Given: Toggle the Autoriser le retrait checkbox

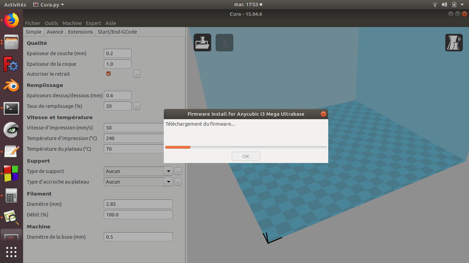Looking at the screenshot, I should [108, 74].
